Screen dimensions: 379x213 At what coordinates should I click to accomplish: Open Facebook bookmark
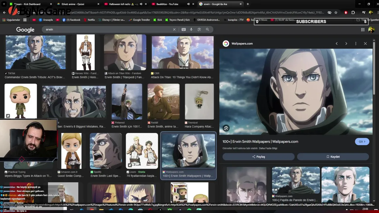71,20
